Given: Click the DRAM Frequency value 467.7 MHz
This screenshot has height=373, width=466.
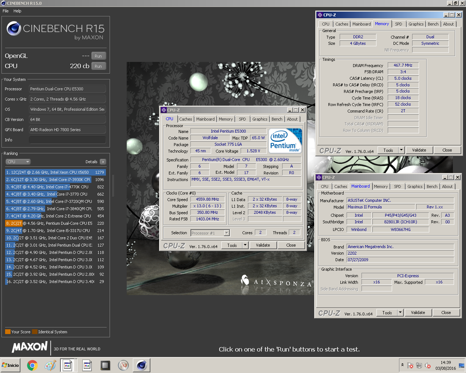Looking at the screenshot, I should pos(403,66).
